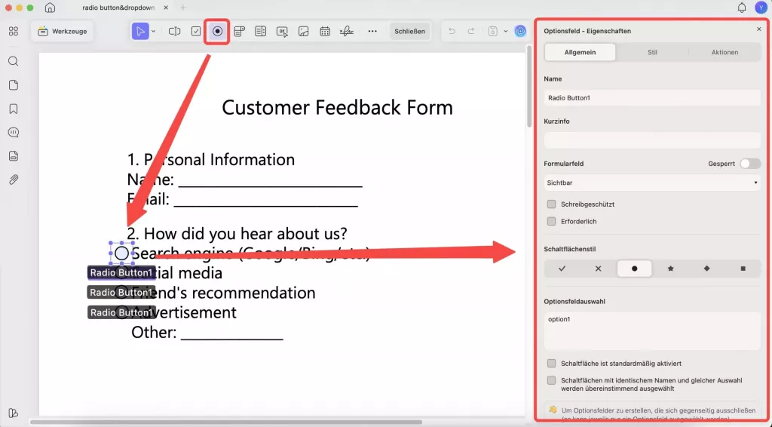Select the OK button form tool
Screen dimensions: 772x427
click(x=282, y=31)
